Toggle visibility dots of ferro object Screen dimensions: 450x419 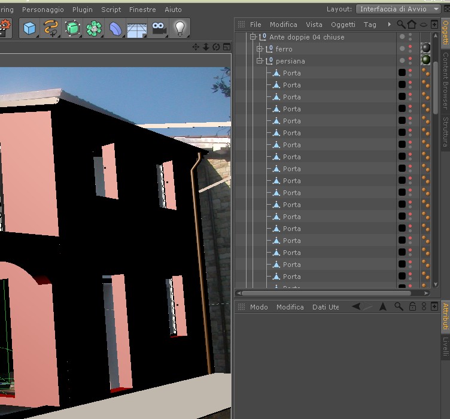point(410,49)
